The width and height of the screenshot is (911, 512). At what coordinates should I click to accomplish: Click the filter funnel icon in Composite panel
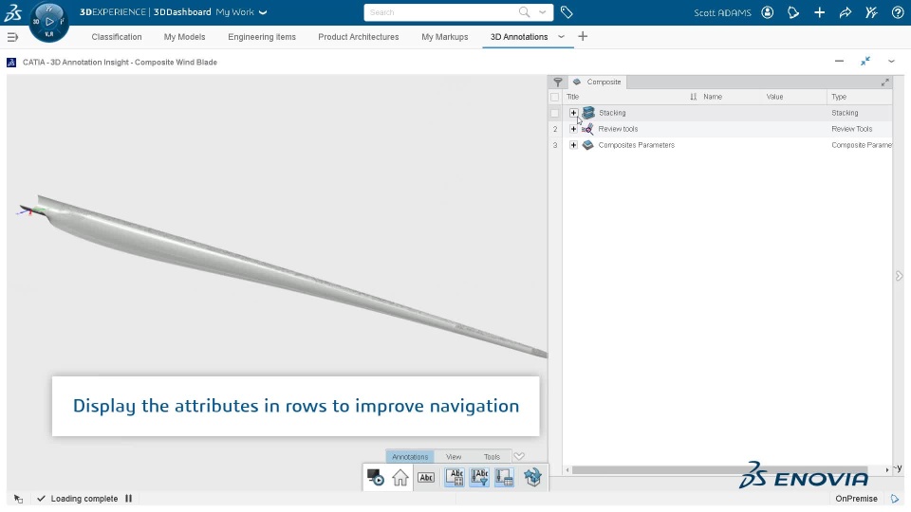[x=558, y=82]
